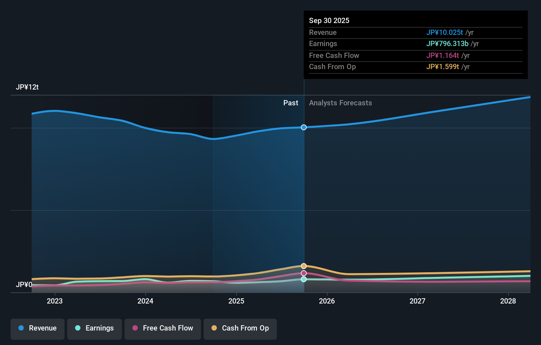Click the JP¥10.025t Revenue value link
The height and width of the screenshot is (345, 541).
tap(444, 32)
